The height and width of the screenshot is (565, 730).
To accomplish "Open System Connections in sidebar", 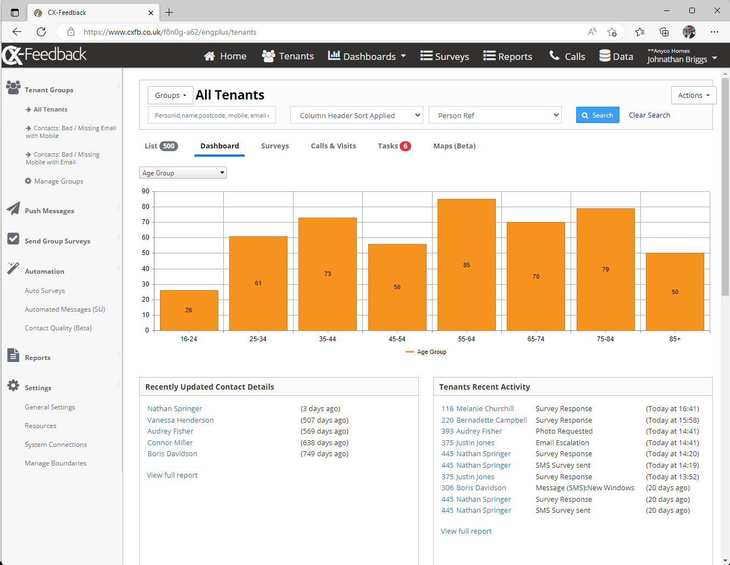I will click(x=56, y=444).
